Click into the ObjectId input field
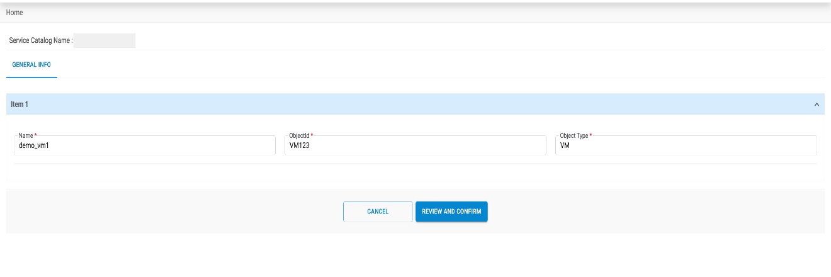The width and height of the screenshot is (831, 277). (415, 146)
